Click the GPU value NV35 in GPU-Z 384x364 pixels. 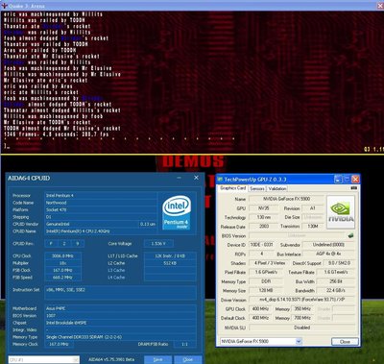pyautogui.click(x=263, y=208)
